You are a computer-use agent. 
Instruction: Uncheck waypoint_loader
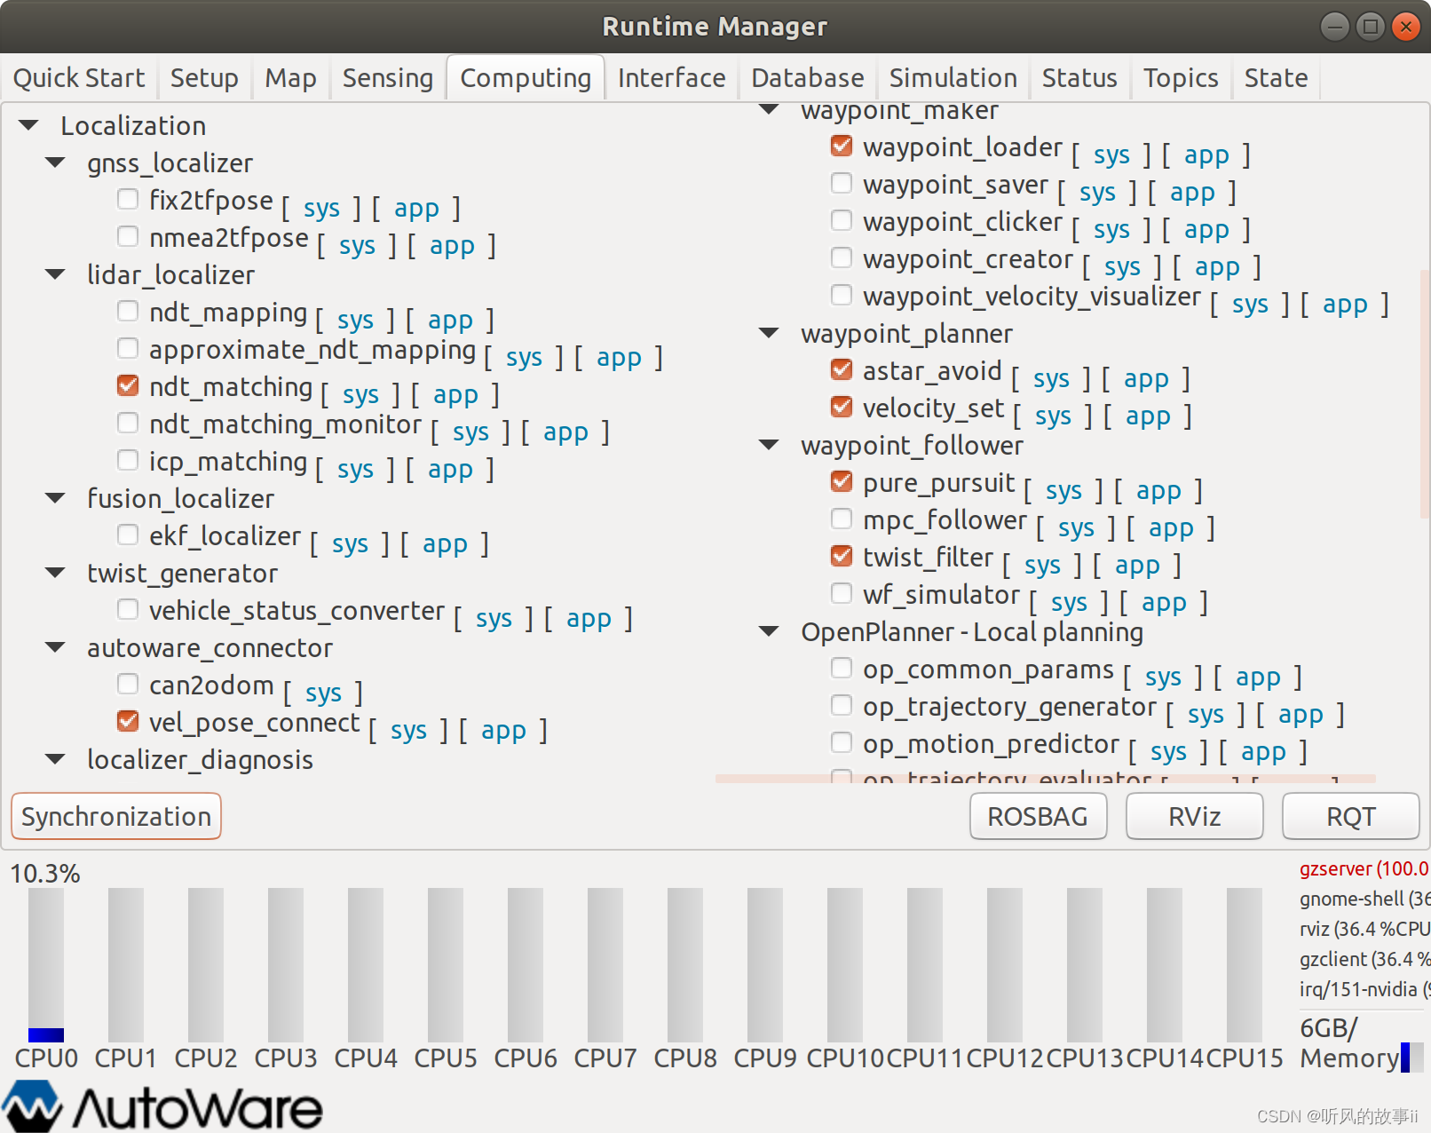click(842, 146)
